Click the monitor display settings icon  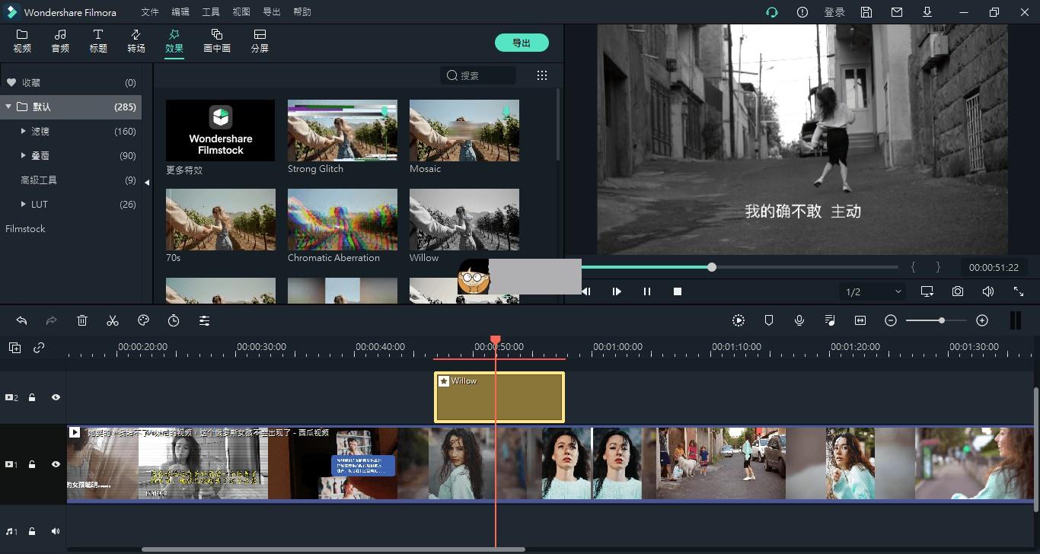927,291
